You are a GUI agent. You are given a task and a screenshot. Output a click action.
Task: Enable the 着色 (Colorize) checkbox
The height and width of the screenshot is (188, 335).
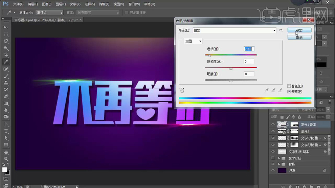coord(289,86)
